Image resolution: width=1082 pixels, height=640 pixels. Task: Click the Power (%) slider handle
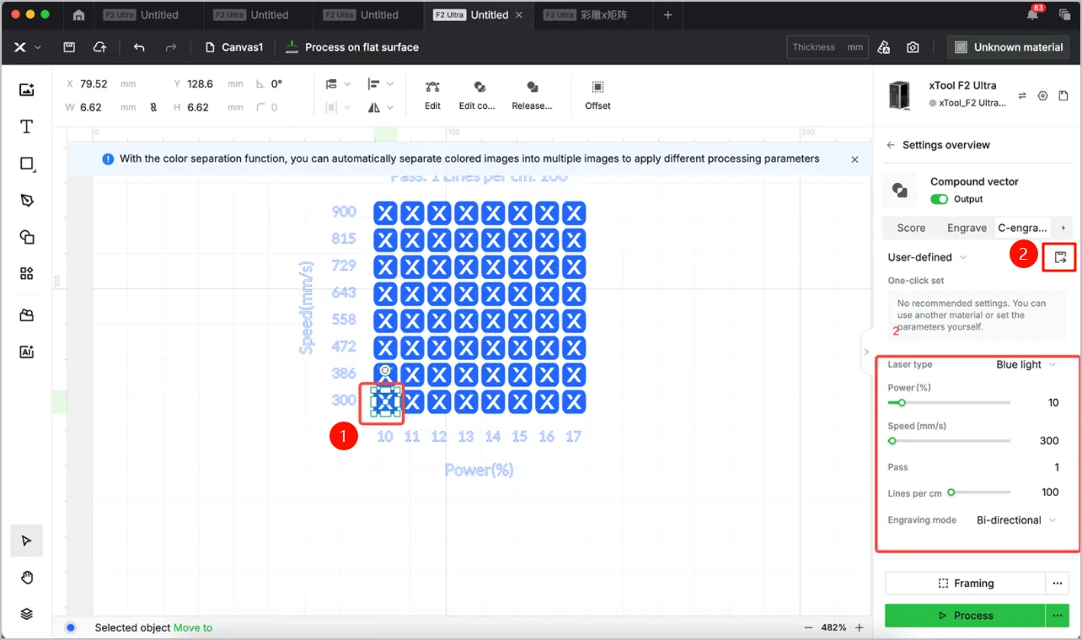pyautogui.click(x=901, y=403)
